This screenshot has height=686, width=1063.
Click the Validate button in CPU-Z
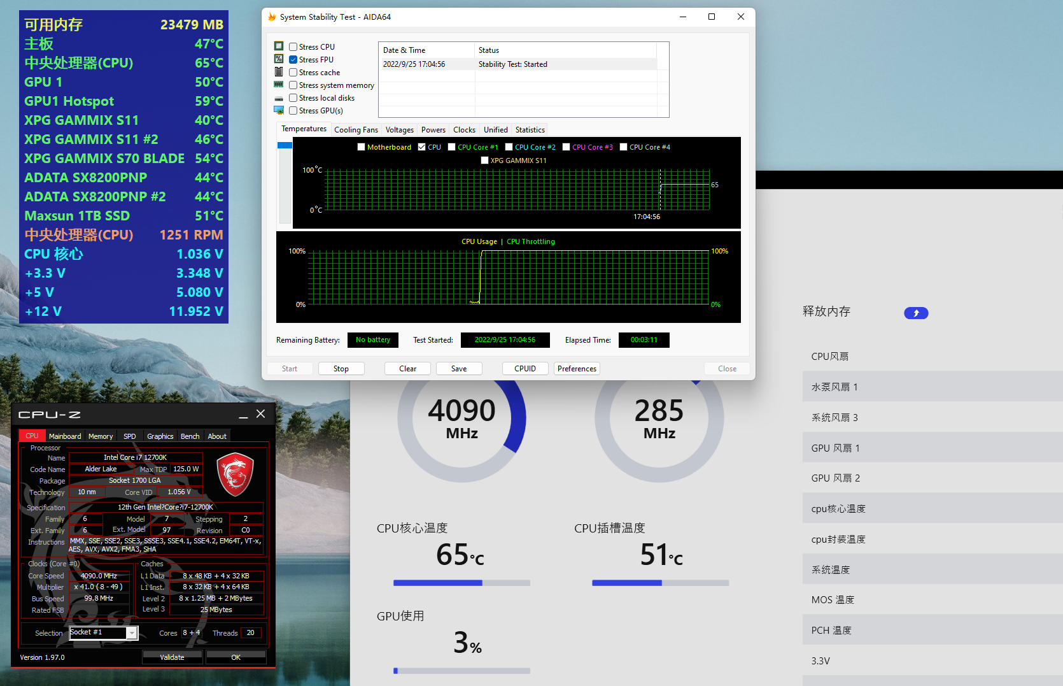point(172,657)
